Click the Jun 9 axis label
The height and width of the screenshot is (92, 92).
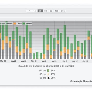[x=65, y=61]
